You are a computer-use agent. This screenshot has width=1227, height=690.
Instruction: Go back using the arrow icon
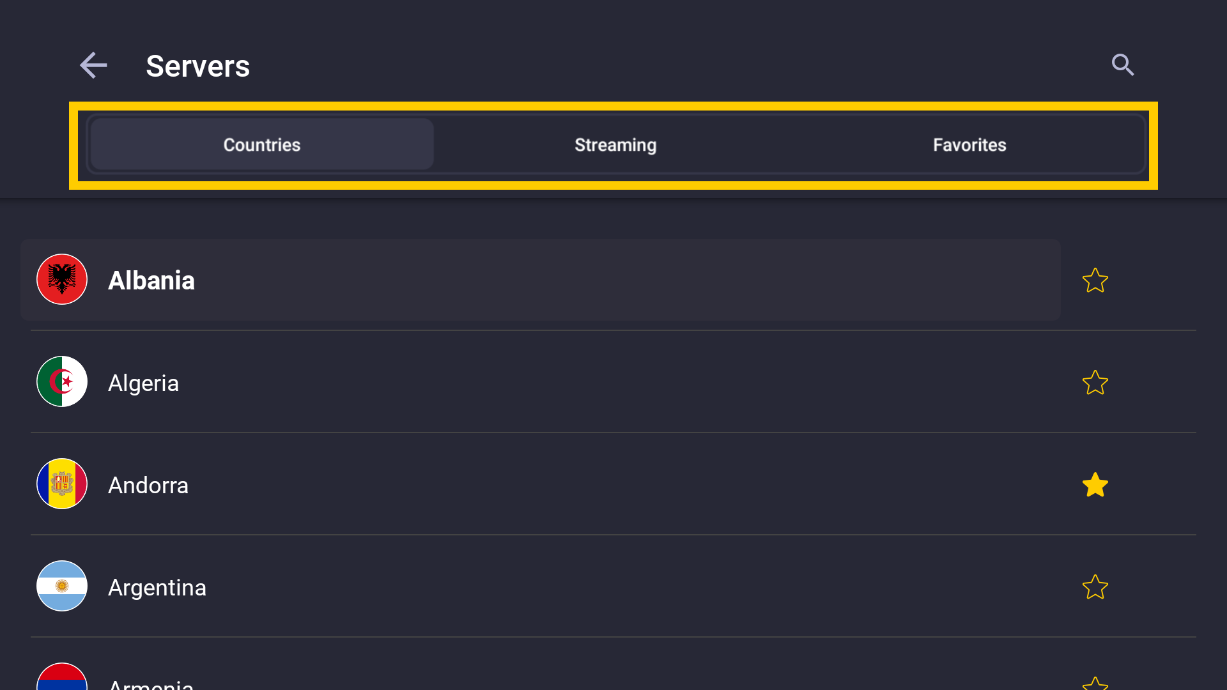pyautogui.click(x=93, y=65)
